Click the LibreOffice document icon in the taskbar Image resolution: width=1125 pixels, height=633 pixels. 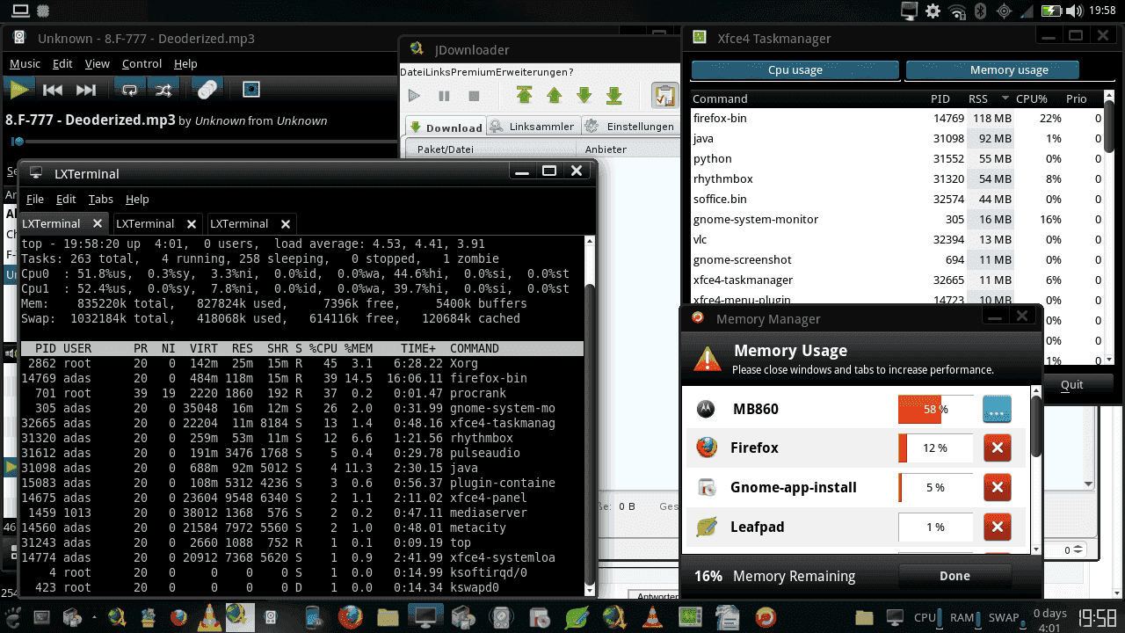[727, 617]
